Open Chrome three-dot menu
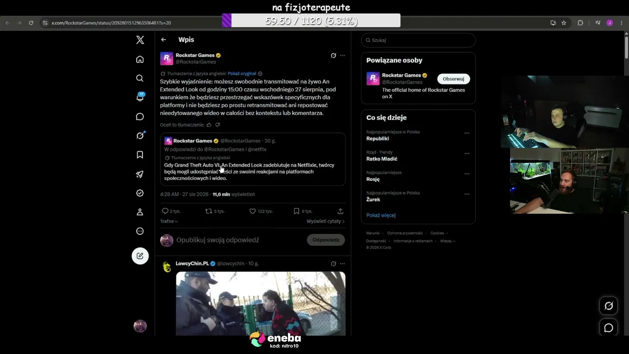This screenshot has height=354, width=629. click(622, 23)
